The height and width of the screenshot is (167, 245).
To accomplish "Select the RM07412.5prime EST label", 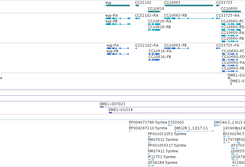I will tap(163, 151).
